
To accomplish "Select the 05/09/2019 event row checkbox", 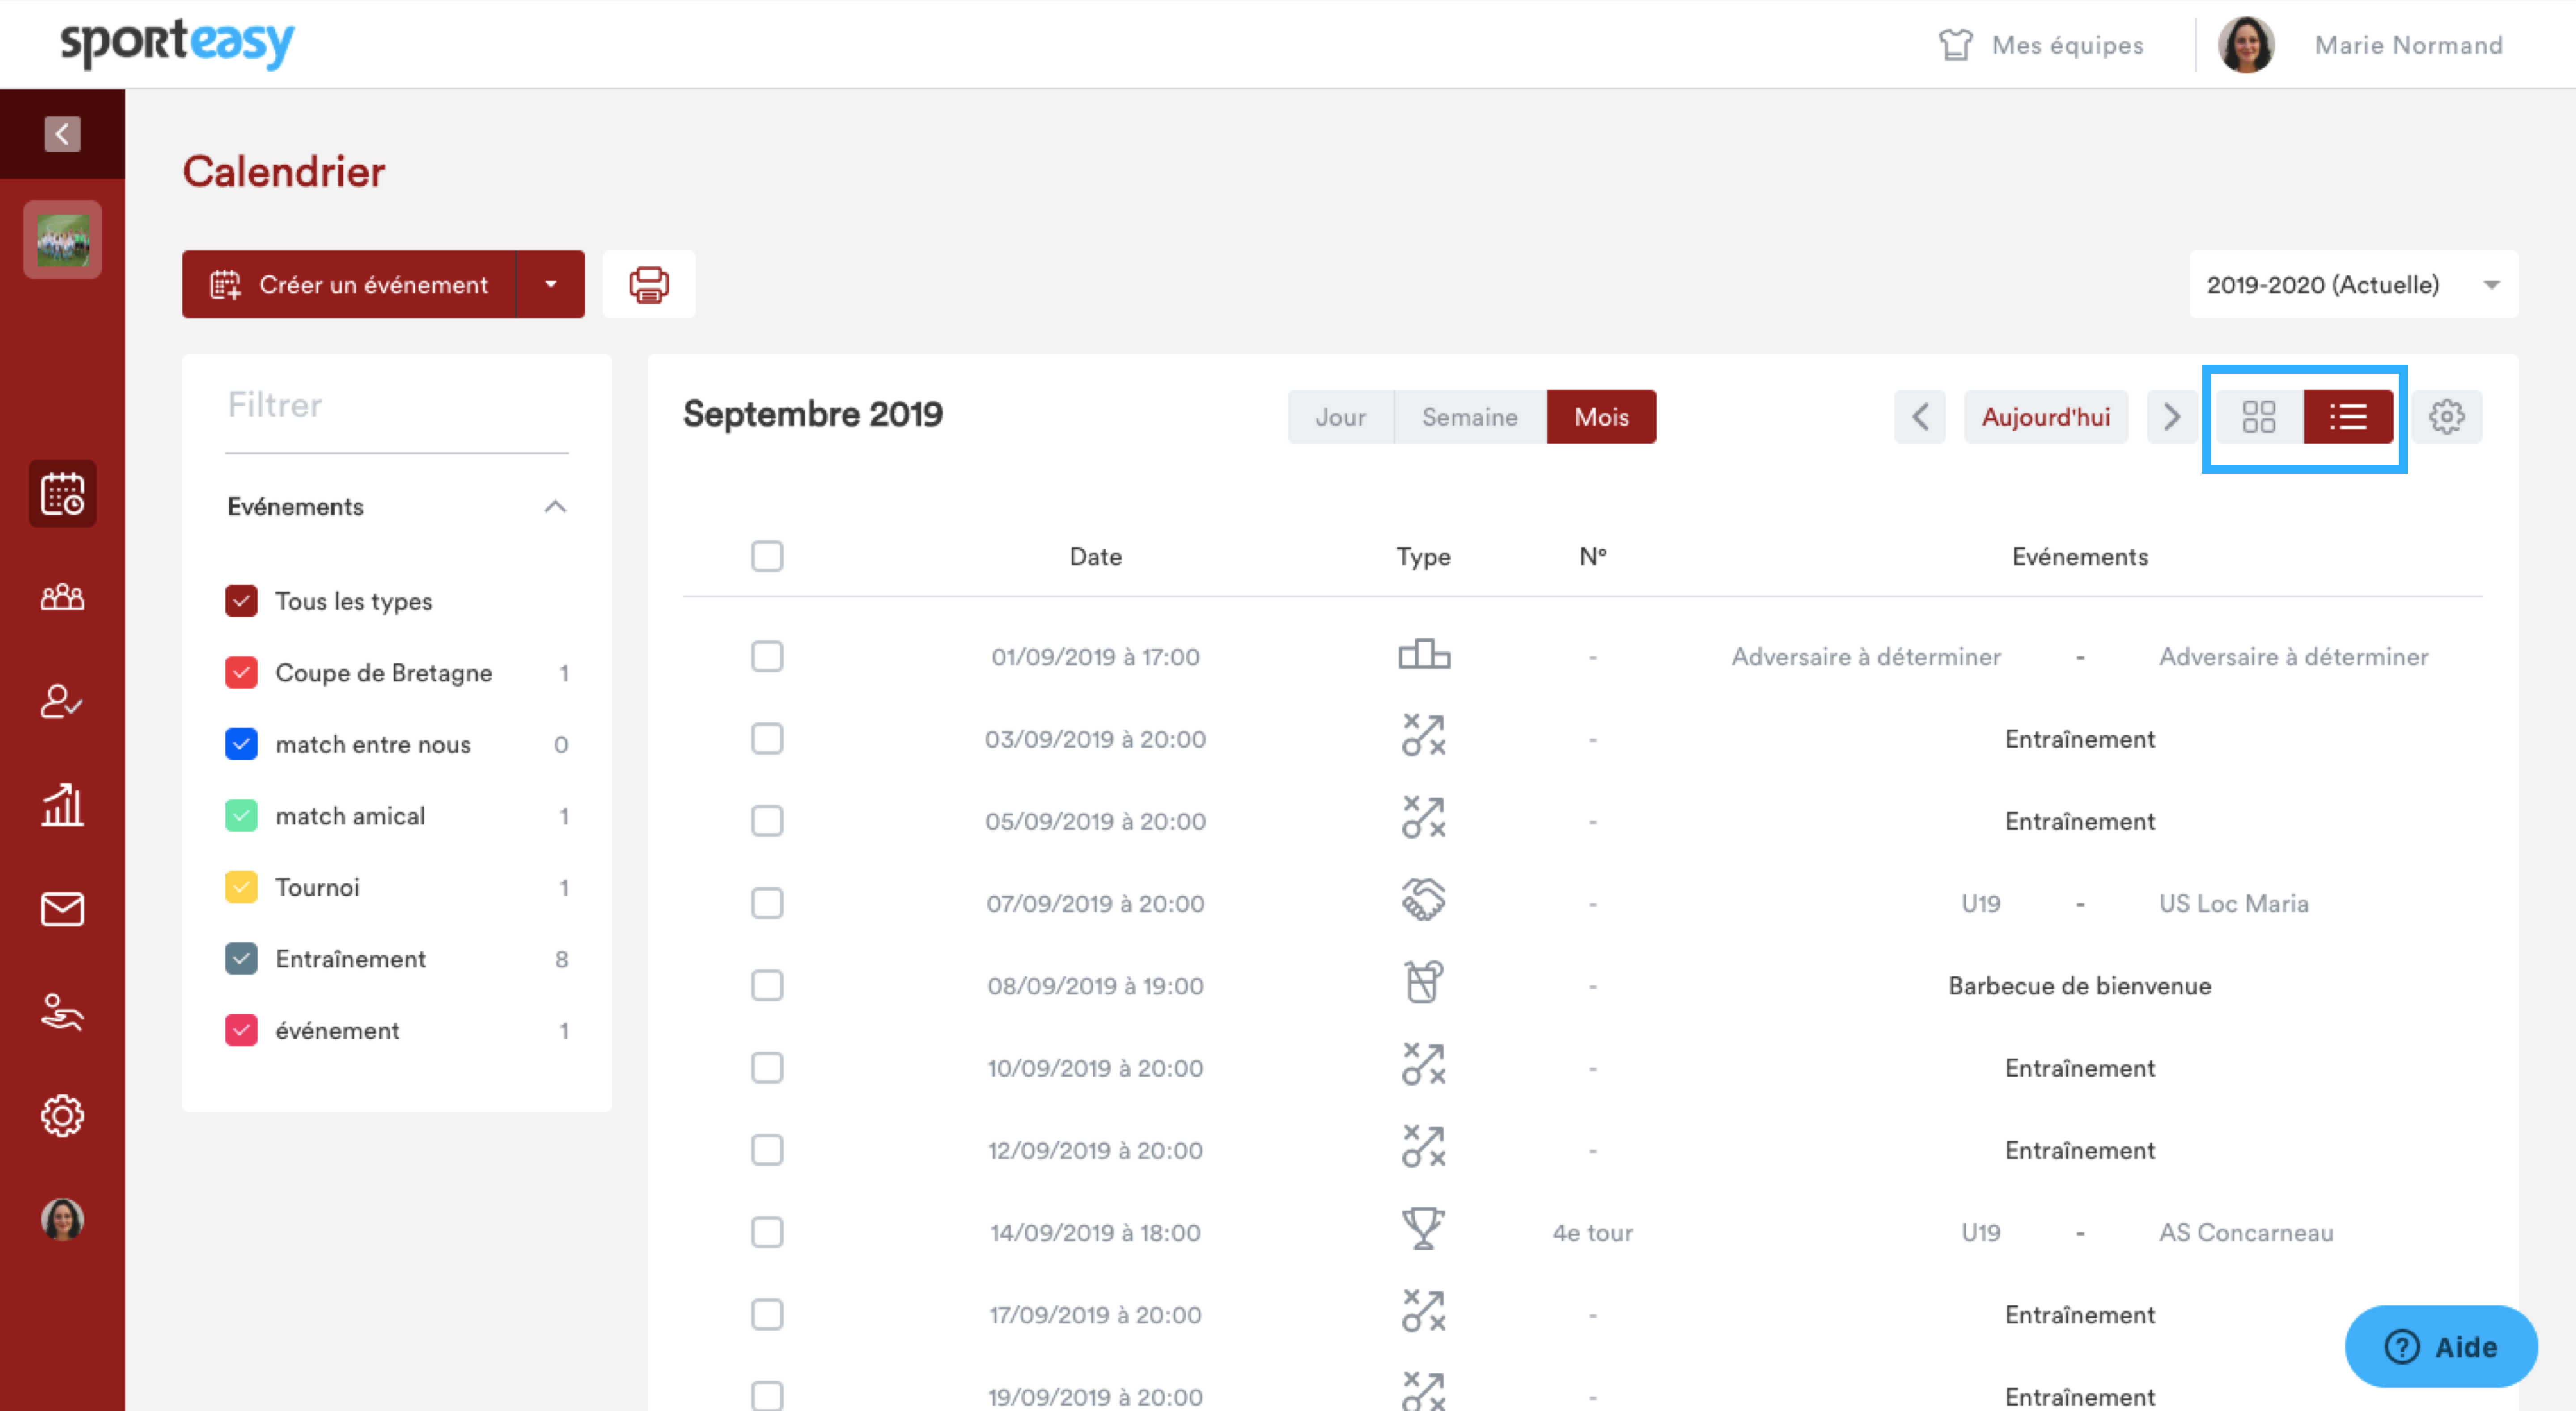I will click(x=767, y=821).
